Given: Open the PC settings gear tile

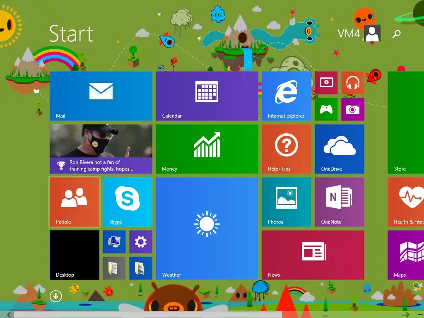Looking at the screenshot, I should tap(141, 242).
